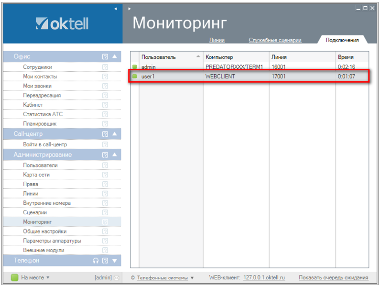The image size is (380, 287).
Task: Switch to the Линии tab
Action: pos(217,40)
